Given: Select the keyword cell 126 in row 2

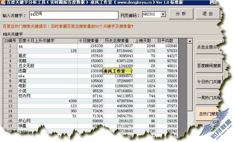Looking at the screenshot, I should [48, 51].
